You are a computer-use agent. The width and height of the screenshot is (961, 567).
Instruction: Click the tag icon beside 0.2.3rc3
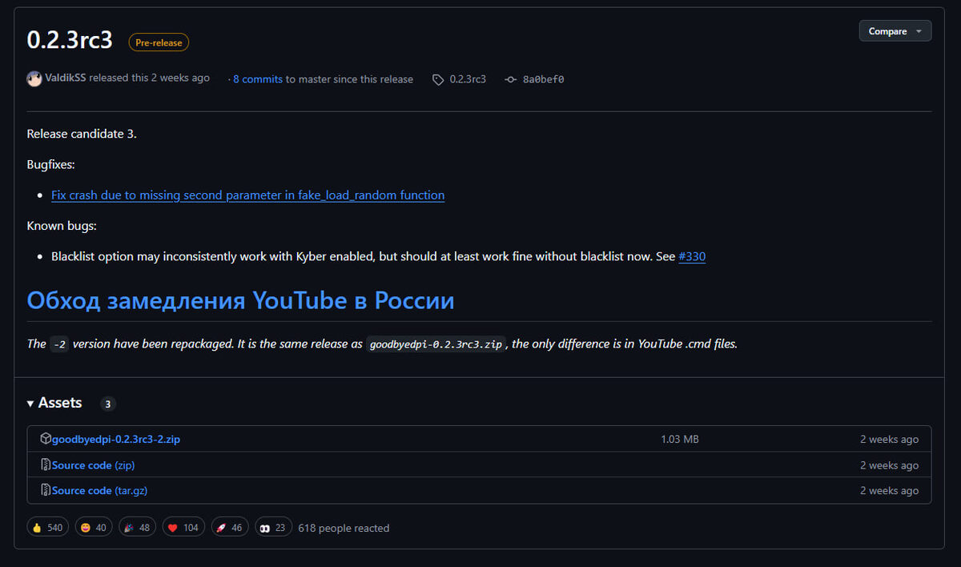(x=438, y=79)
